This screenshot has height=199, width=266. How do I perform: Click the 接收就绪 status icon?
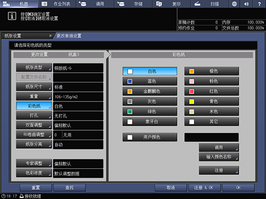point(22,196)
